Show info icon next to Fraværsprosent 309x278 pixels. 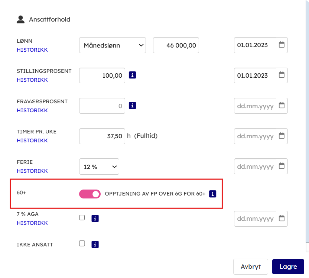[133, 106]
